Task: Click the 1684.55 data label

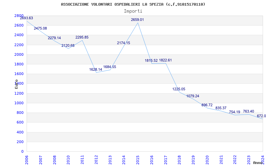Action: click(x=110, y=67)
